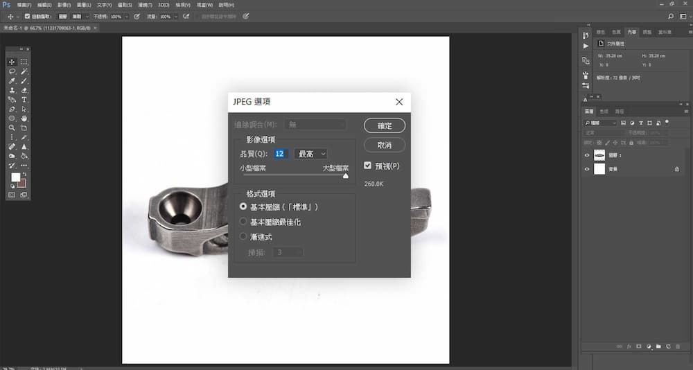Screen dimensions: 693x370
Task: Open the Layers panel flyout menu
Action: tap(686, 112)
